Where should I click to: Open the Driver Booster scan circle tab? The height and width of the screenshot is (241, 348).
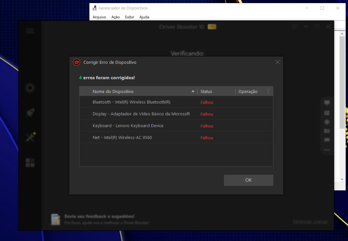click(x=30, y=88)
